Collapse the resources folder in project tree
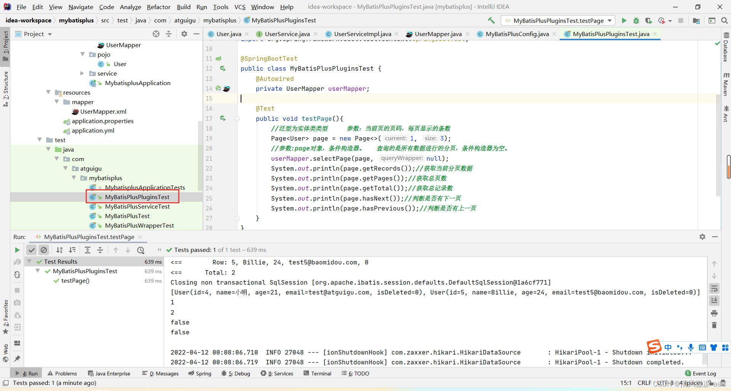731x391 pixels. [48, 92]
